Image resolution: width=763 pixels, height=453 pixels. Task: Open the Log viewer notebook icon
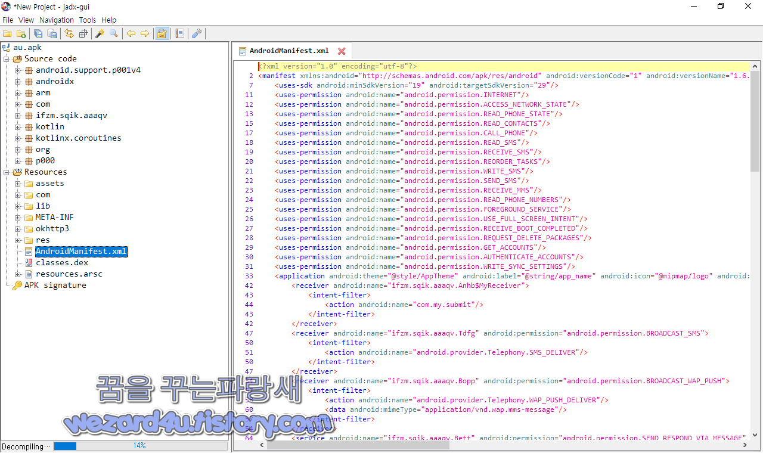pyautogui.click(x=179, y=33)
